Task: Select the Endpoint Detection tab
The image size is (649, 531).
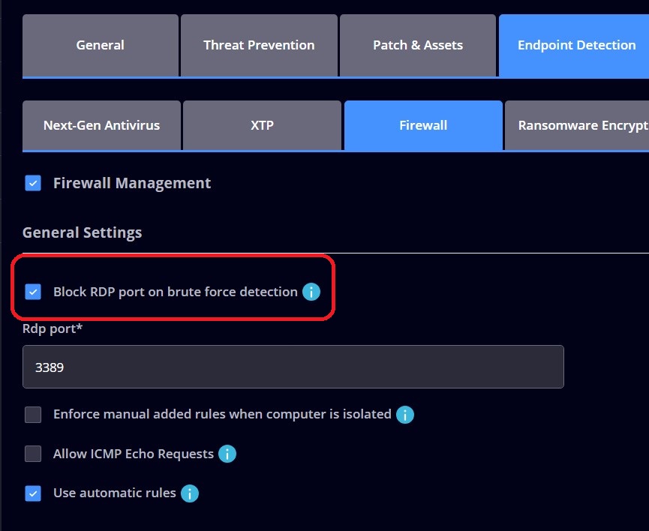Action: (574, 45)
